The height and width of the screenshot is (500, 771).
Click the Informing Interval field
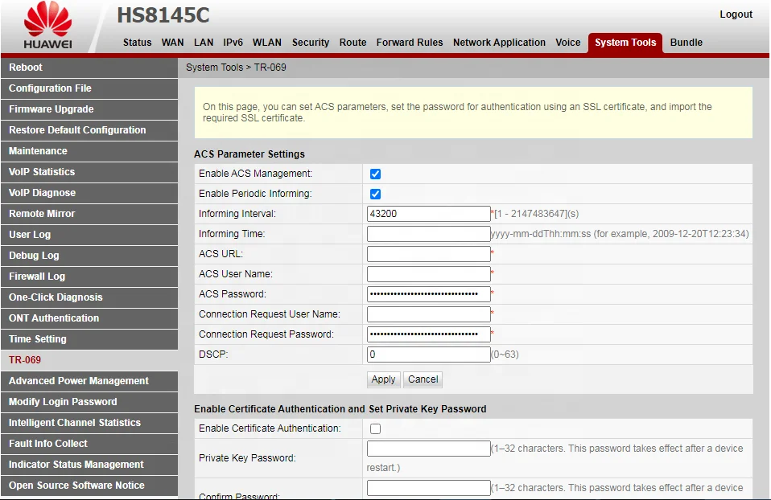(428, 213)
